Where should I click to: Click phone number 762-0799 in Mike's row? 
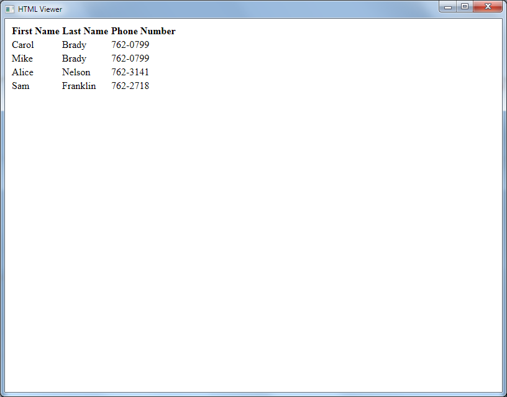(x=130, y=58)
